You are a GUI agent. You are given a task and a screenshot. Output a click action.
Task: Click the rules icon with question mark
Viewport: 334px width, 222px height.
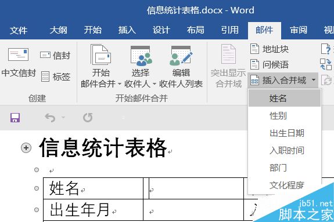(326, 49)
